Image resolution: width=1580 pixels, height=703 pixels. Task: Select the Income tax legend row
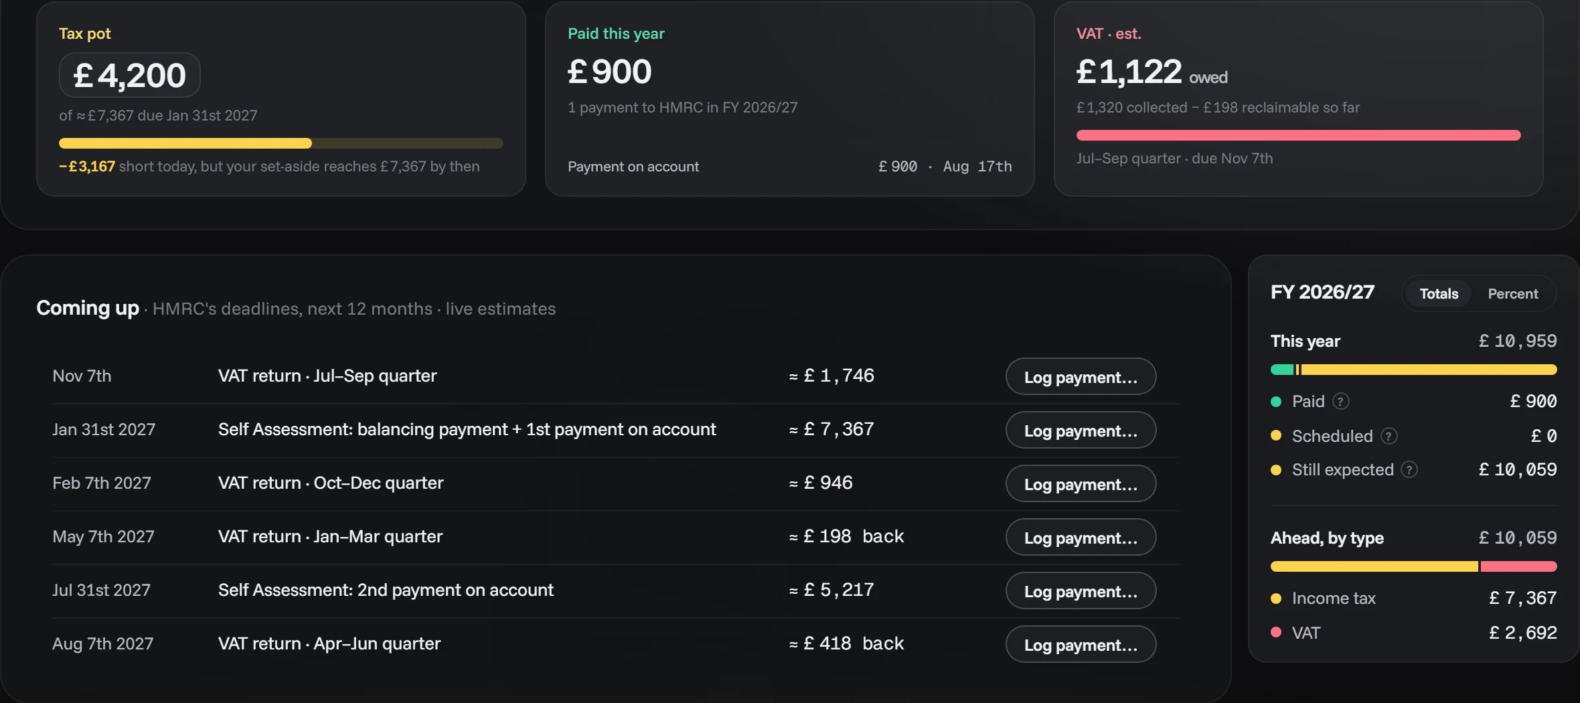(1413, 598)
